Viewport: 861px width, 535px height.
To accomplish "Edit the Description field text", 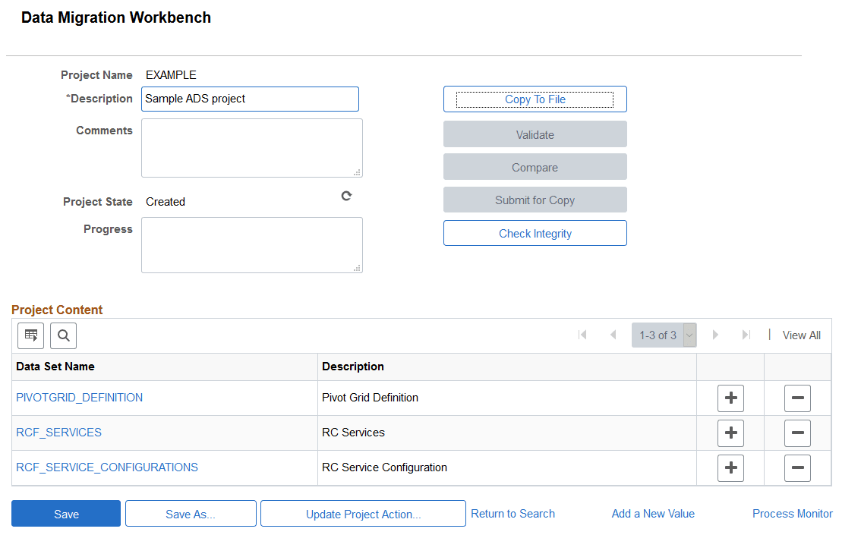I will point(250,99).
